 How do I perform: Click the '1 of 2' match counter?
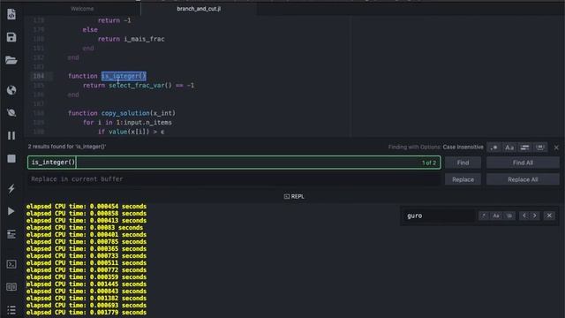coord(429,163)
